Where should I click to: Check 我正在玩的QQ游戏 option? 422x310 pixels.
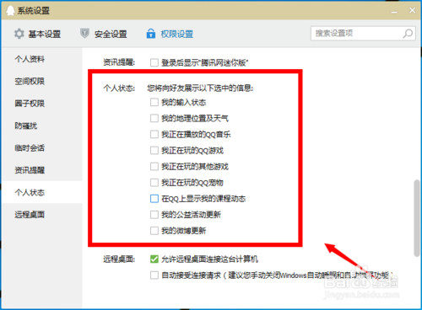click(x=154, y=151)
